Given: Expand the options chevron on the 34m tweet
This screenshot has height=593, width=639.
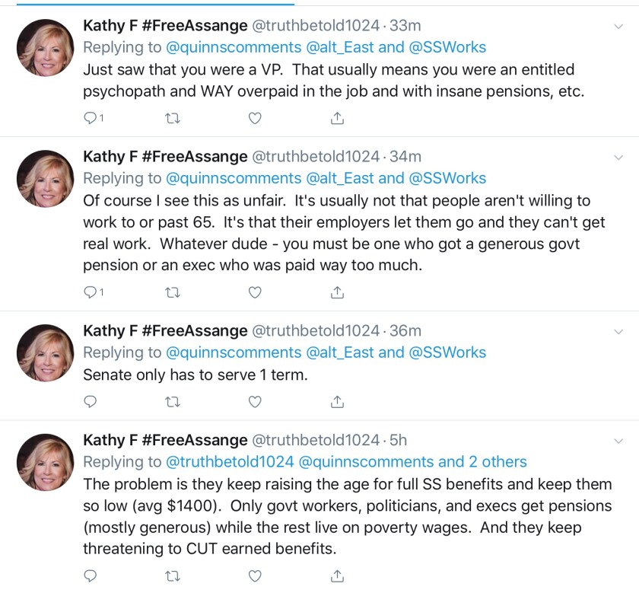Looking at the screenshot, I should (x=618, y=158).
